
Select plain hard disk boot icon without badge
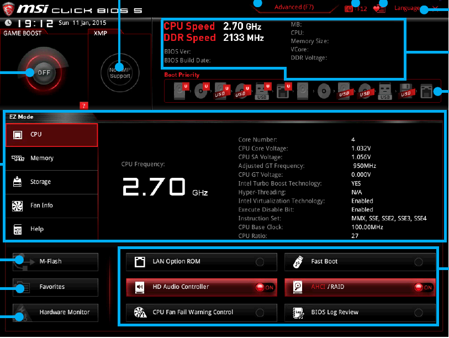click(x=303, y=91)
